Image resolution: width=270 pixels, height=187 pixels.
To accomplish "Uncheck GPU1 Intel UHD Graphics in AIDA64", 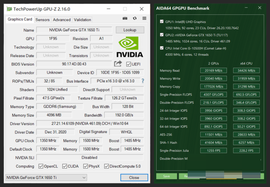I will coord(162,22).
